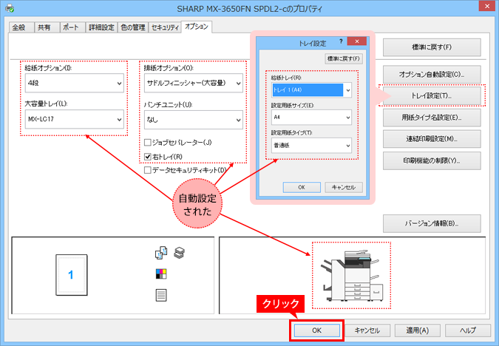Screen dimensions: 499x346
Task: Click 連結印刷設定(M) button
Action: point(432,139)
